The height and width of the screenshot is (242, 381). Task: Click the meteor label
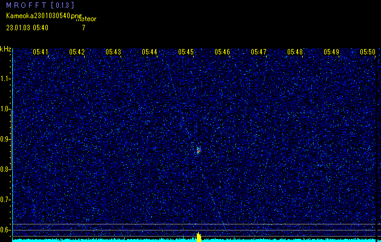click(x=87, y=19)
